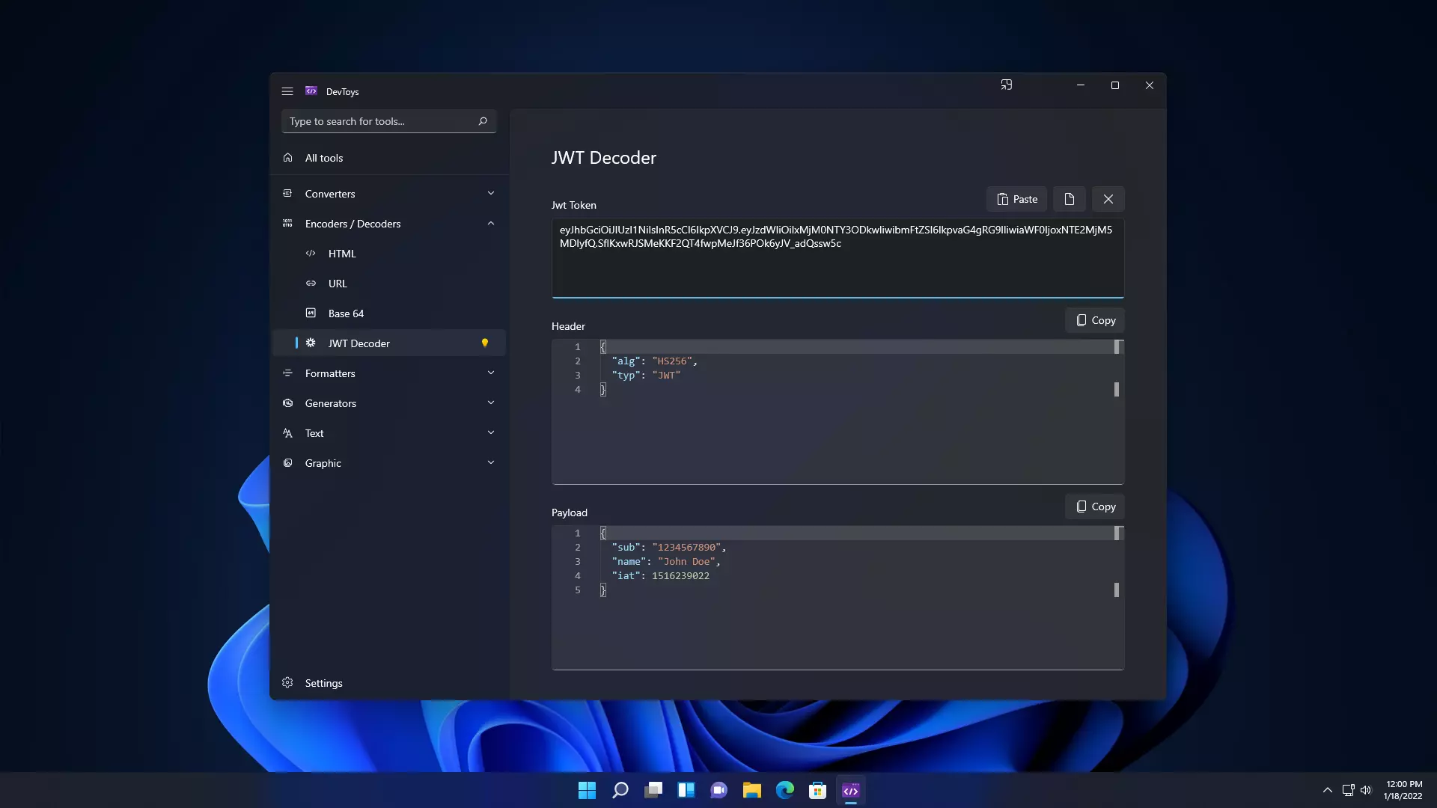Expand the Generators section chevron
Screen dimensions: 1437x808
click(491, 403)
